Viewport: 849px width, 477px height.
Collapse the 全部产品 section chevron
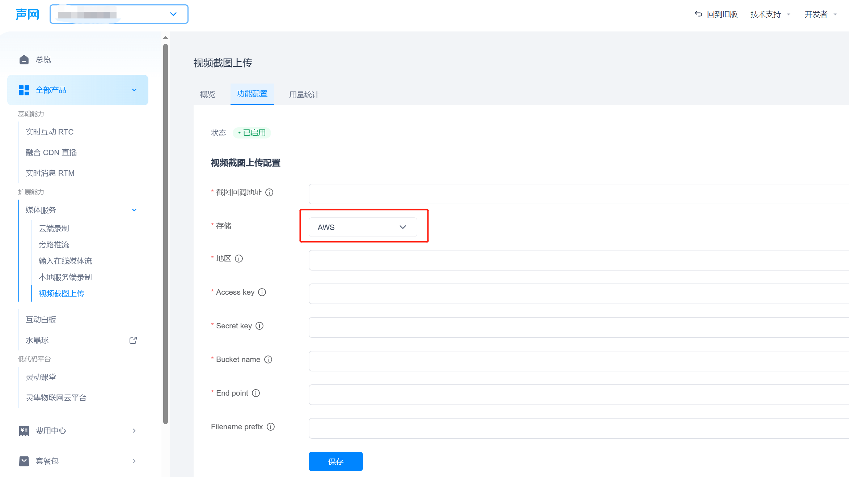point(134,90)
